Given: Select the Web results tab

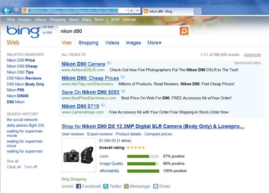Looking at the screenshot, I should [x=66, y=43].
